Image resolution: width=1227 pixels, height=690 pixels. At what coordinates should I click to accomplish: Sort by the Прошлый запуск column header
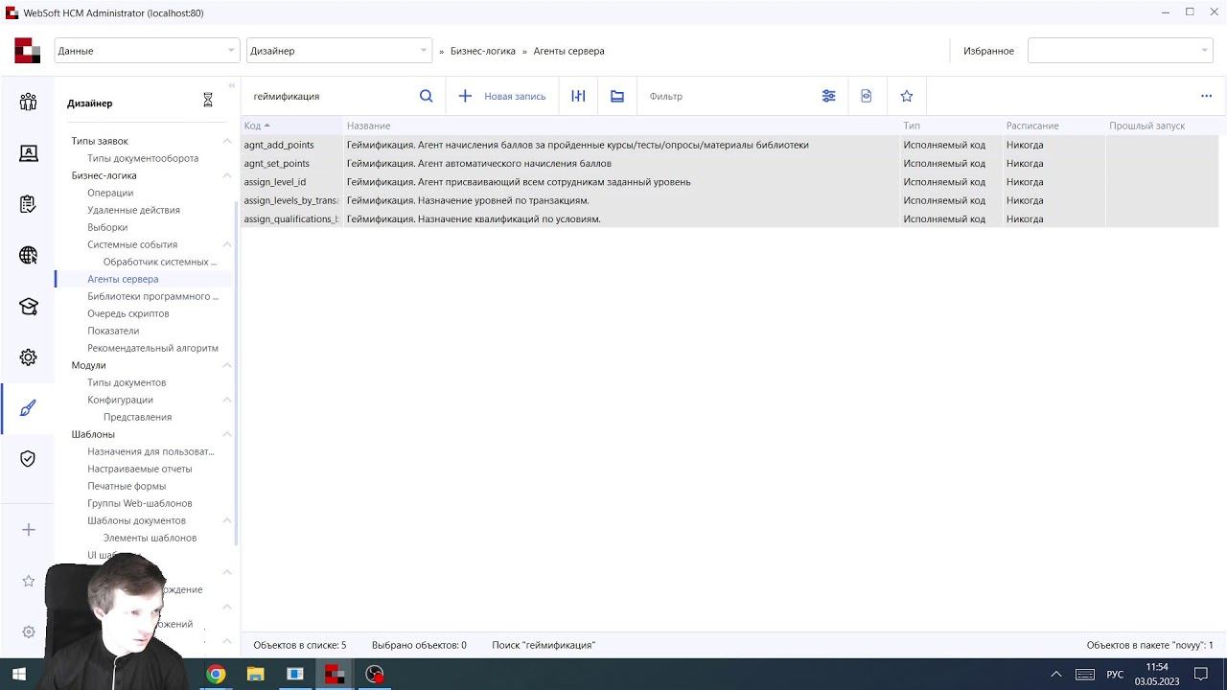(x=1162, y=126)
